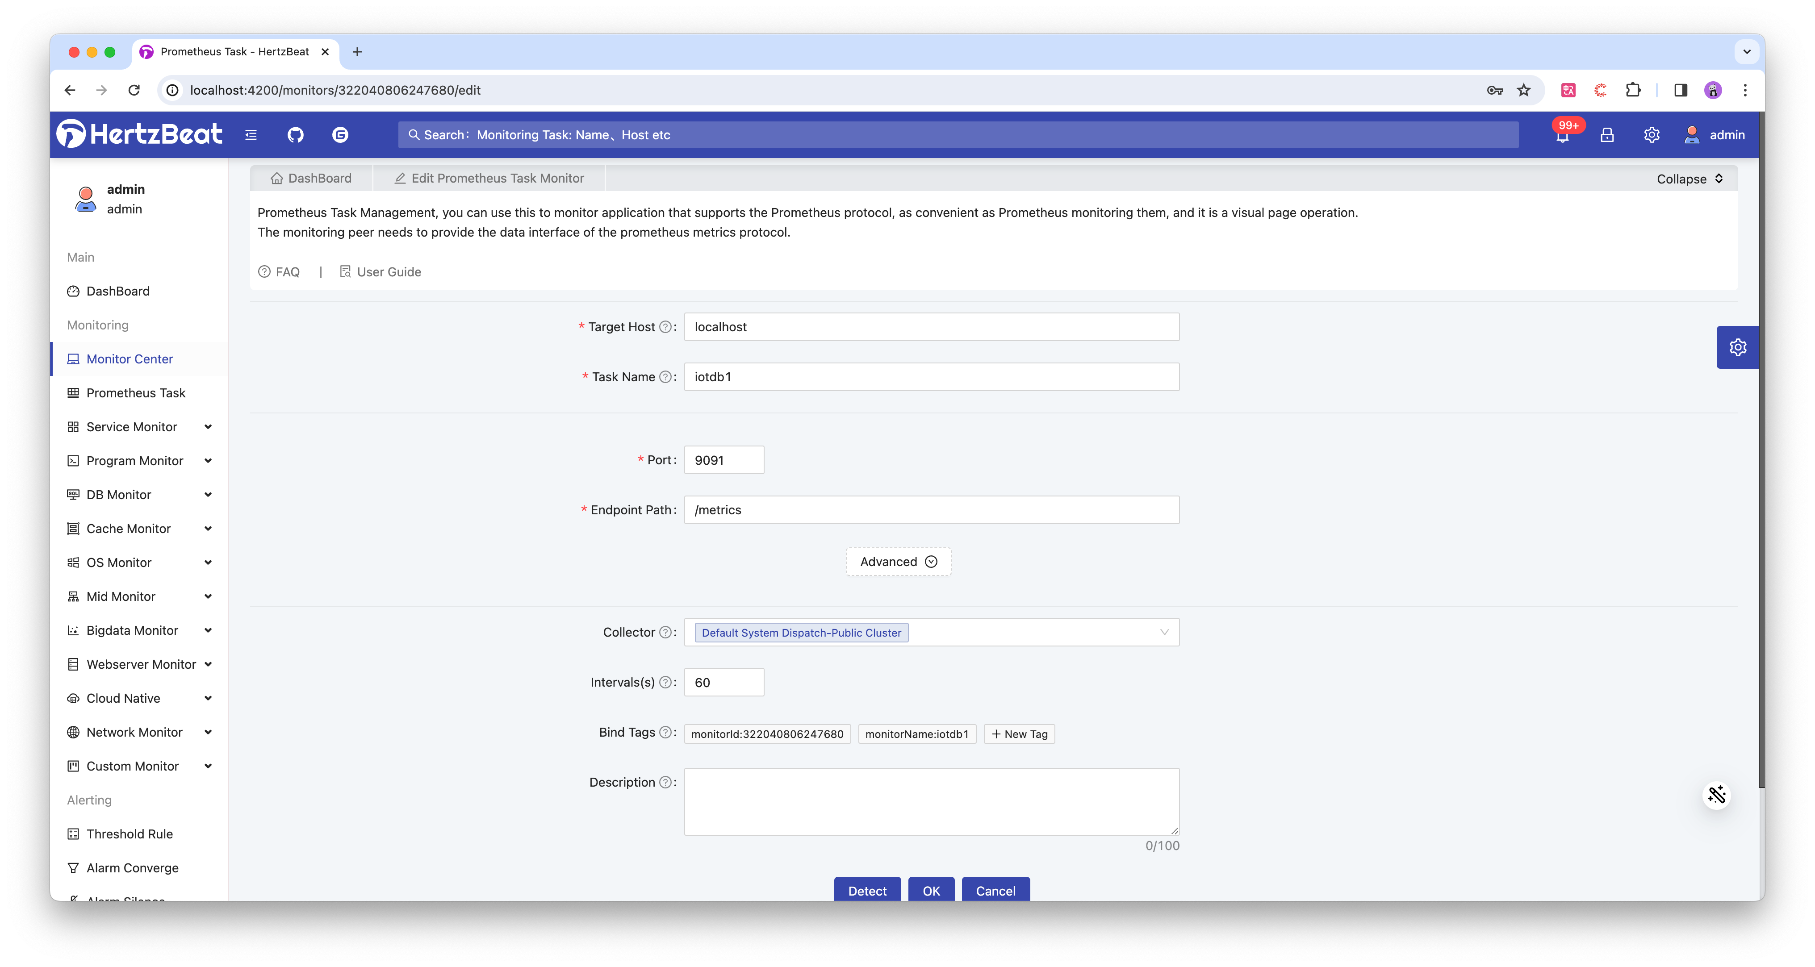Image resolution: width=1815 pixels, height=967 pixels.
Task: Open Prometheus Task in the sidebar
Action: tap(135, 393)
